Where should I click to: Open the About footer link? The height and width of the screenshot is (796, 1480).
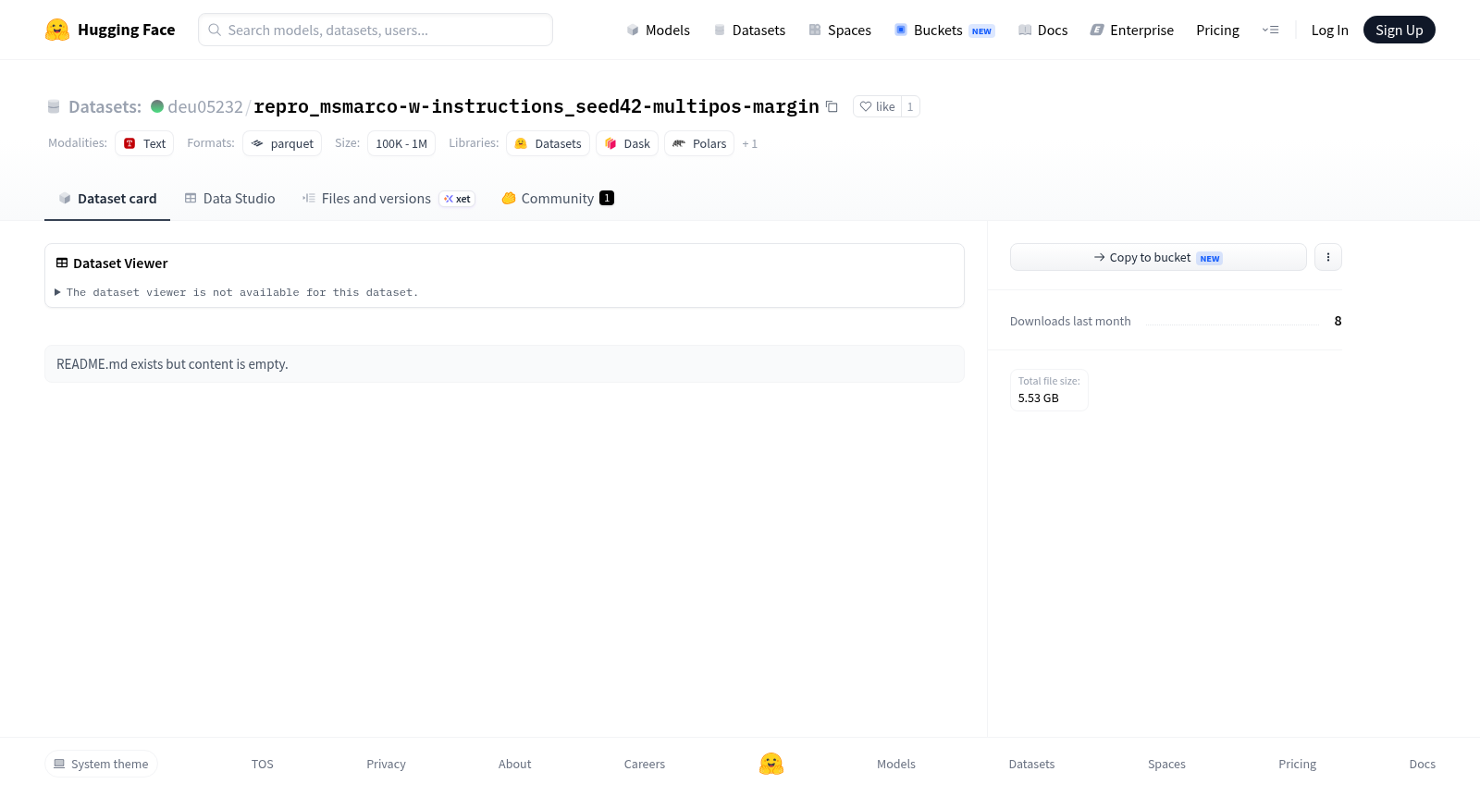pos(514,764)
